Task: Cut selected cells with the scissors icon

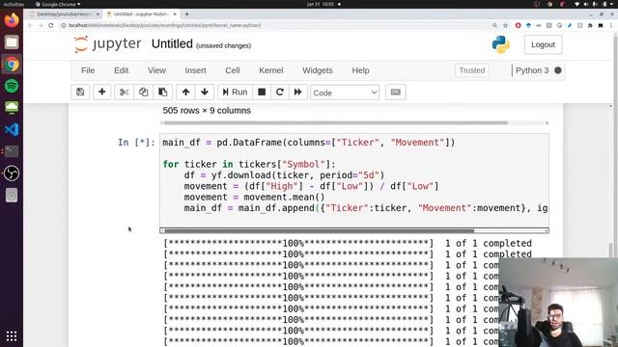Action: tap(125, 93)
